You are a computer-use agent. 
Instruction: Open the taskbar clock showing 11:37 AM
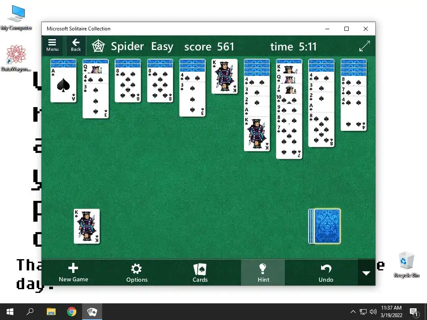coord(391,312)
